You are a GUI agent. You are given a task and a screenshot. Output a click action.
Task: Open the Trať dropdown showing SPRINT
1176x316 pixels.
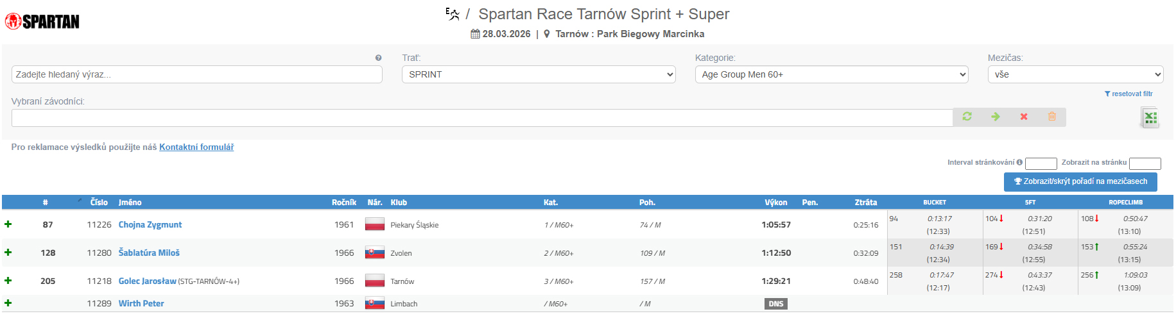(539, 74)
